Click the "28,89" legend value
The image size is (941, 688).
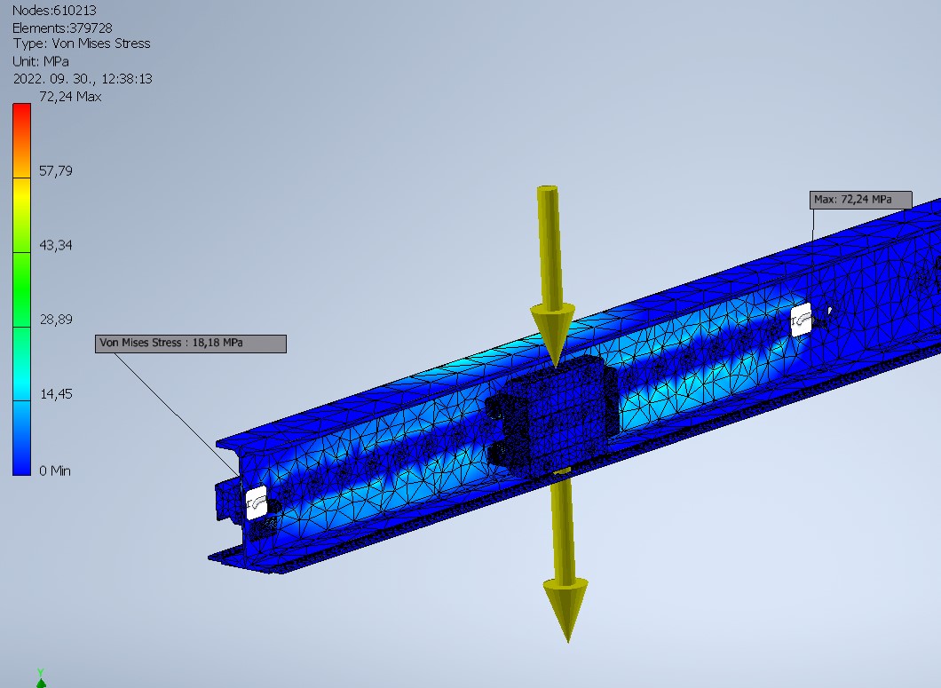pyautogui.click(x=56, y=320)
